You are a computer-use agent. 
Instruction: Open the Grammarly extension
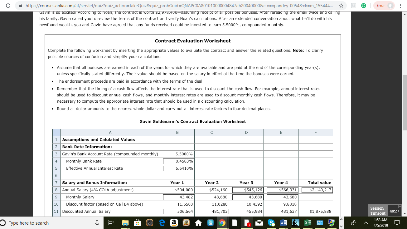(x=364, y=5)
